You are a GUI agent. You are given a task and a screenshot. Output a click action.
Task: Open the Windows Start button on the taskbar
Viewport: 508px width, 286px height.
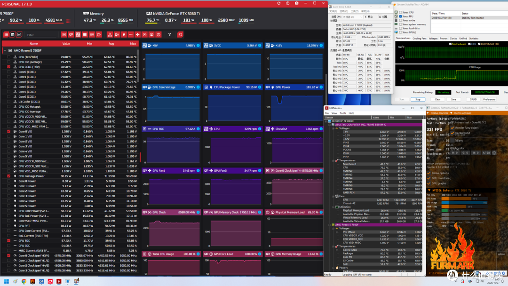pyautogui.click(x=6, y=281)
